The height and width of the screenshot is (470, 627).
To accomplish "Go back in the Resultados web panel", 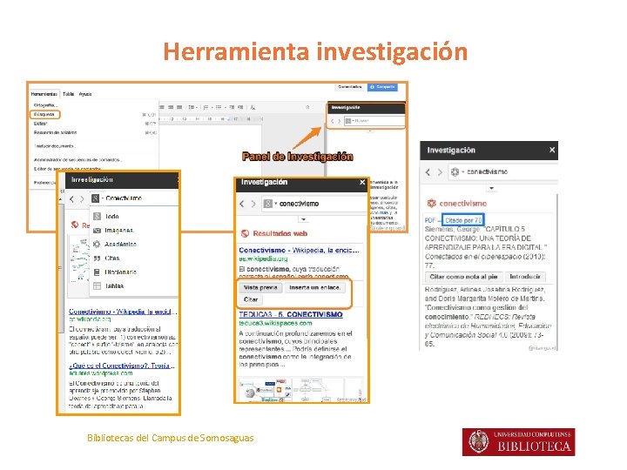I will point(242,204).
